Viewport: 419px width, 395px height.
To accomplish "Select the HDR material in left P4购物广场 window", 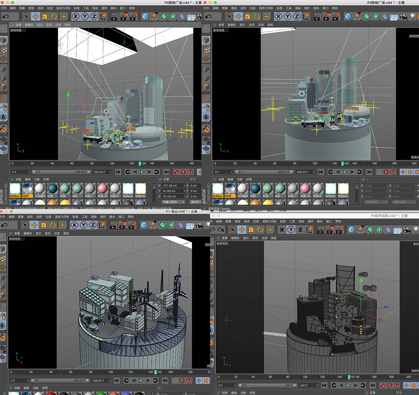I will (27, 191).
